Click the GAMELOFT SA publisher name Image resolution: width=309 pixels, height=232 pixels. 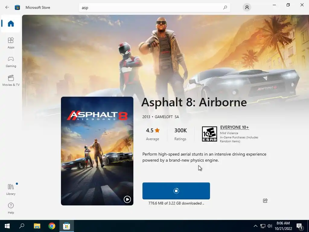click(167, 117)
